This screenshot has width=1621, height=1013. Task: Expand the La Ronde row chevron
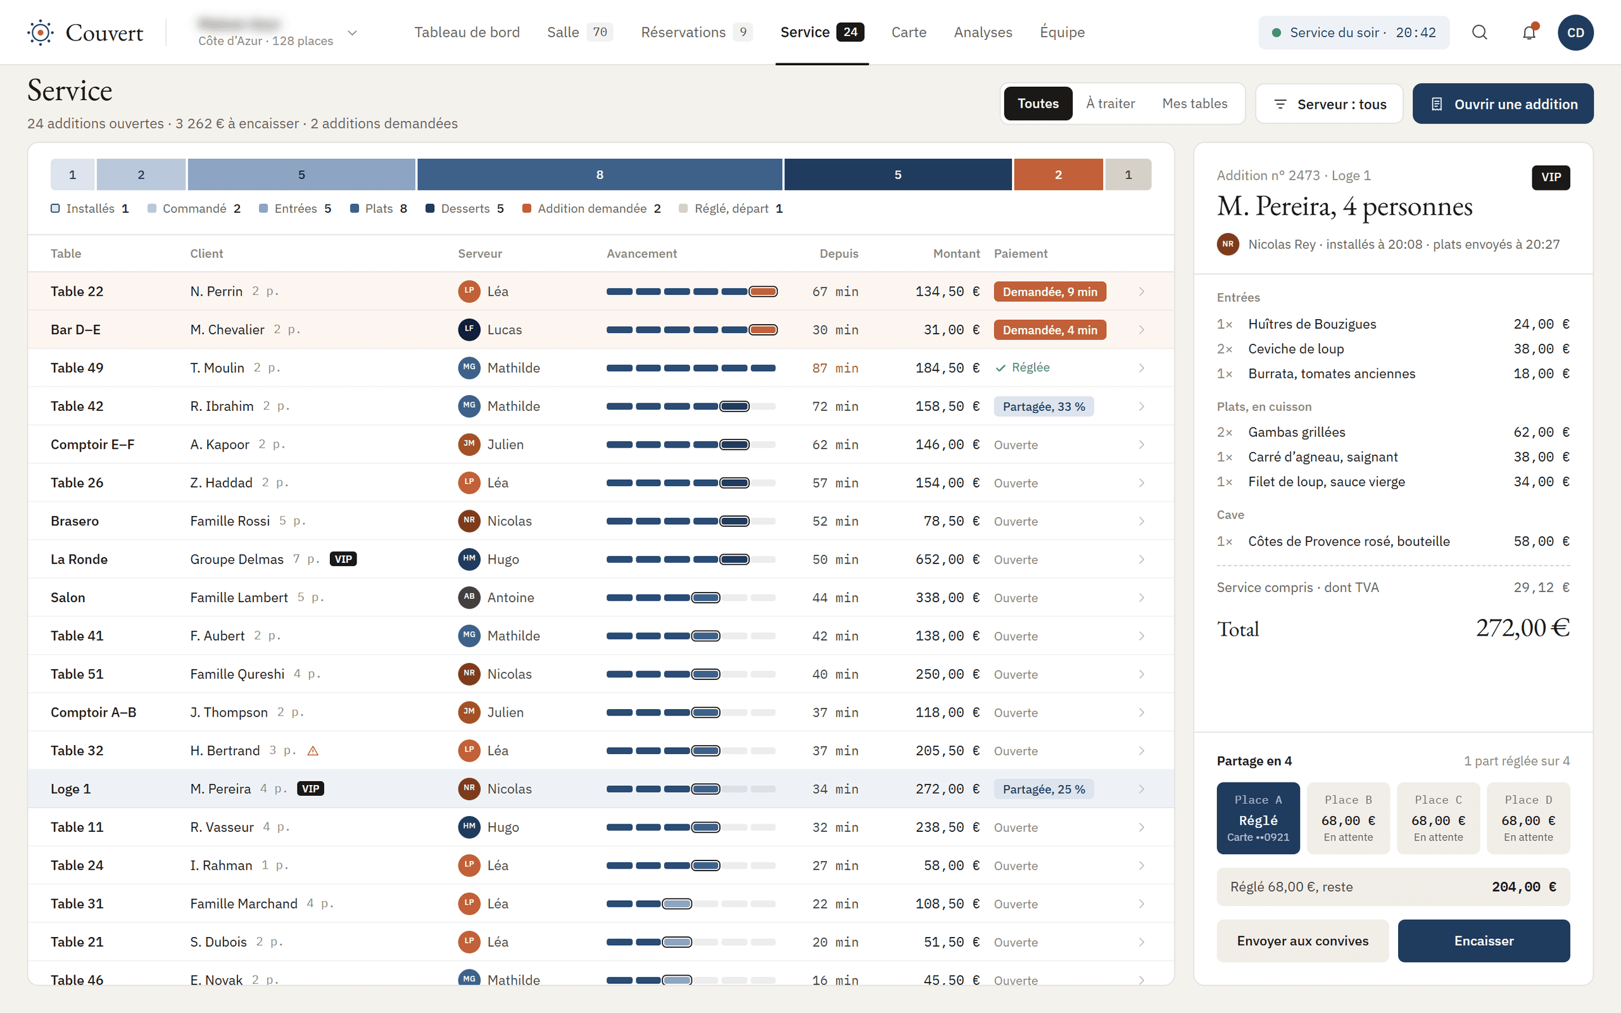tap(1142, 560)
